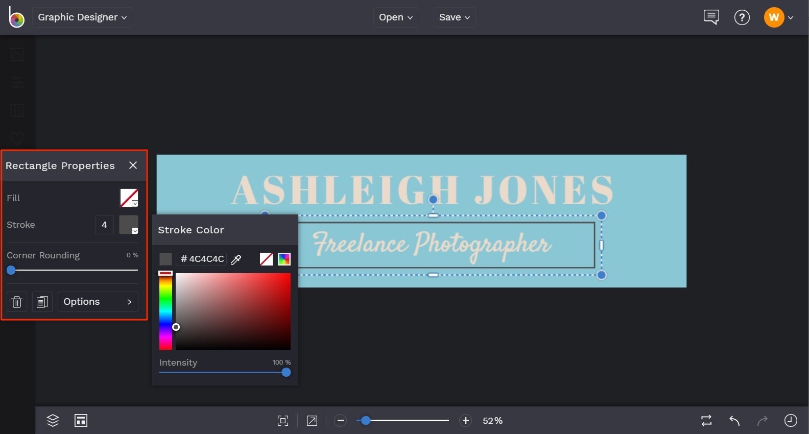Click the resize canvas arrow icon
Viewport: 809px width, 434px height.
coord(312,421)
